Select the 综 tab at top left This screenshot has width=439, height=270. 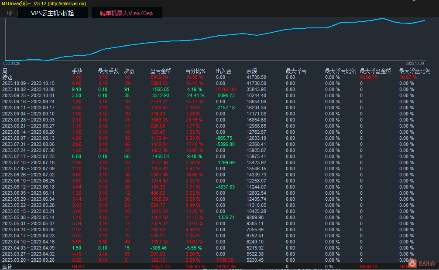click(x=9, y=13)
